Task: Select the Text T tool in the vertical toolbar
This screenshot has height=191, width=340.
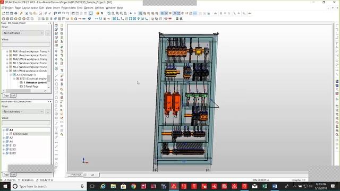Action: tap(56, 129)
